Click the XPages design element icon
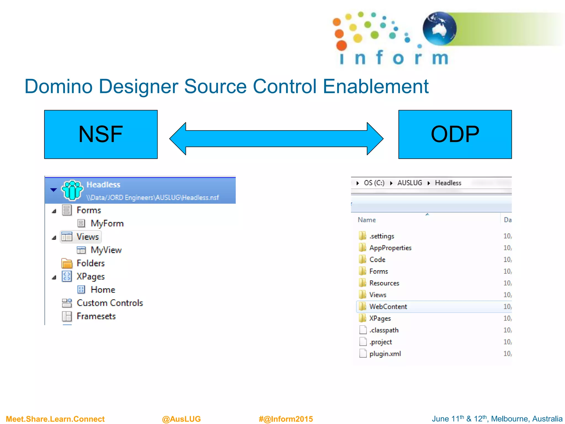Viewport: 565px width, 424px height. coord(67,276)
